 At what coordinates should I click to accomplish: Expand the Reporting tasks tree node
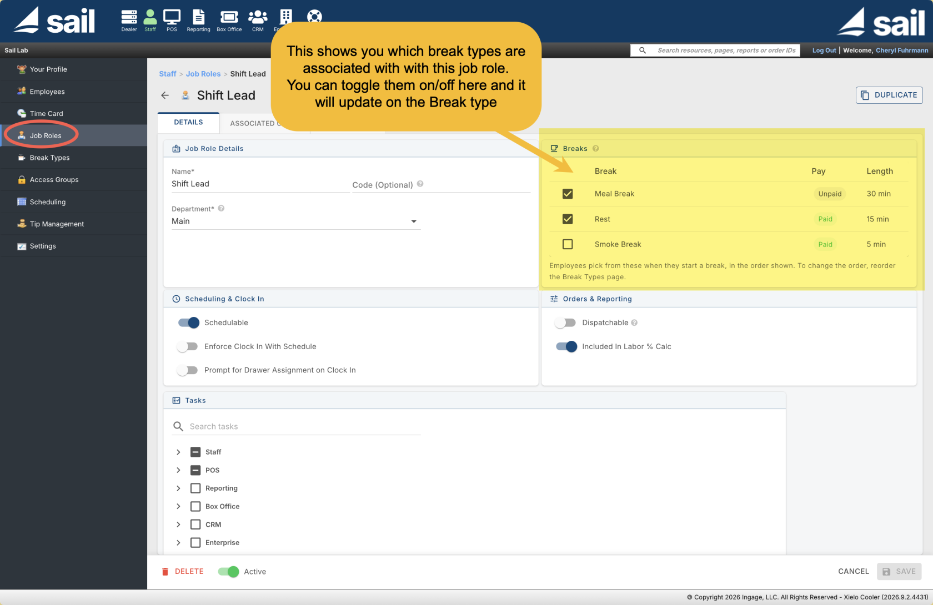pyautogui.click(x=178, y=488)
